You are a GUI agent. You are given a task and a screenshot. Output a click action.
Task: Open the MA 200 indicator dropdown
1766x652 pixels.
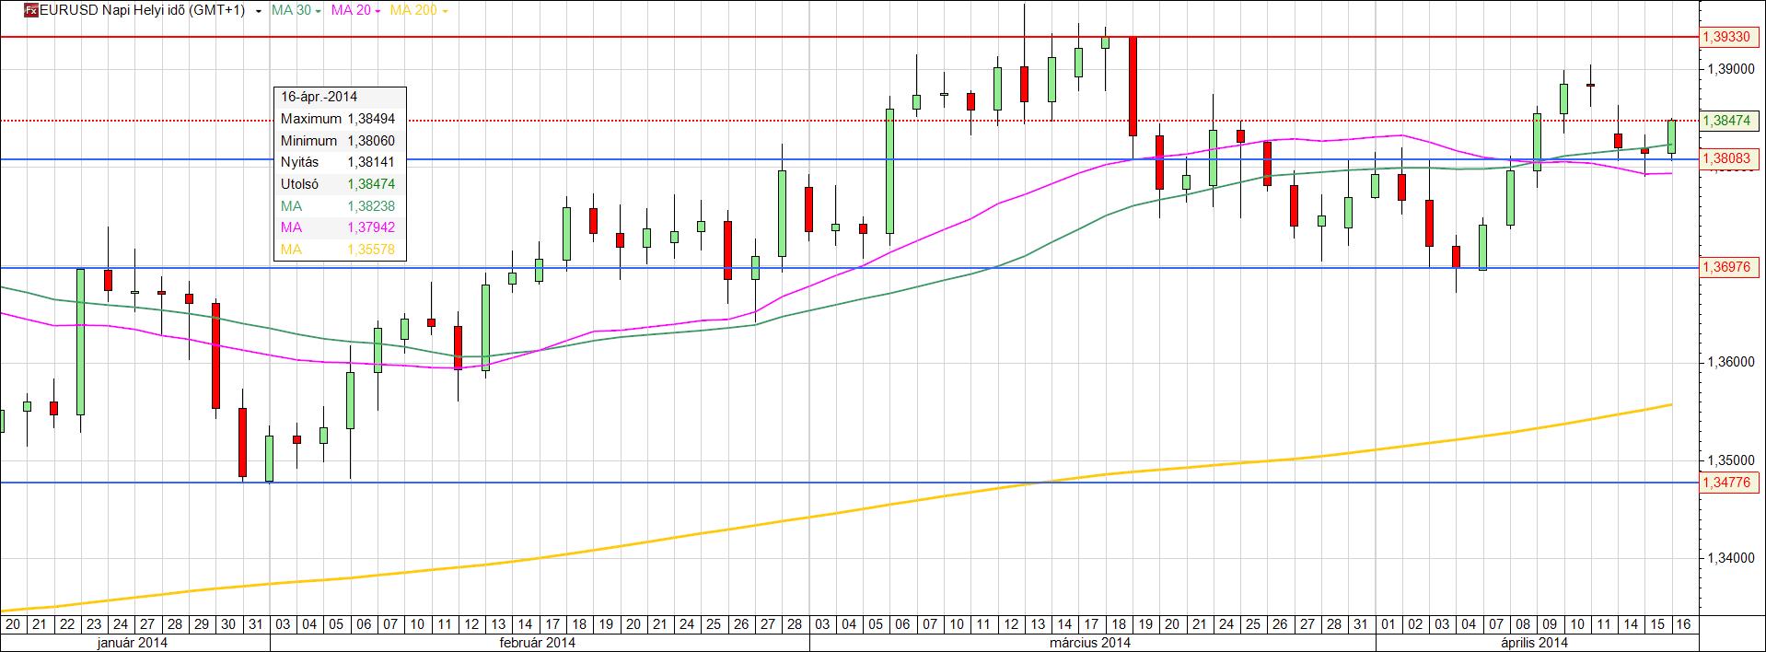pos(446,12)
